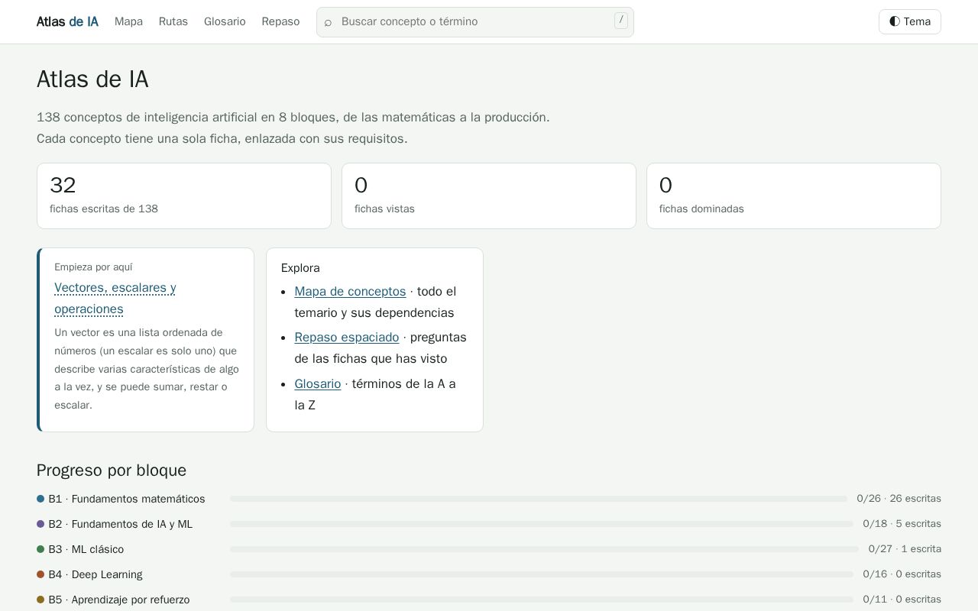Click the olive B5 block dot
This screenshot has height=611, width=978.
click(x=40, y=600)
